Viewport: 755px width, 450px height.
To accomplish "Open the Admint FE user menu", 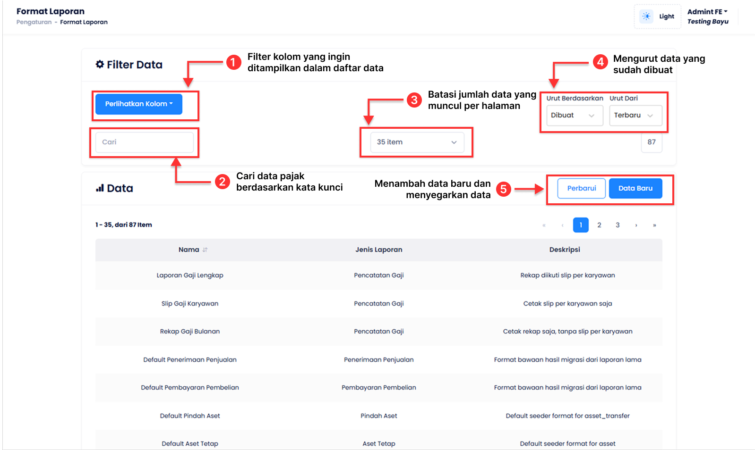I will [707, 12].
